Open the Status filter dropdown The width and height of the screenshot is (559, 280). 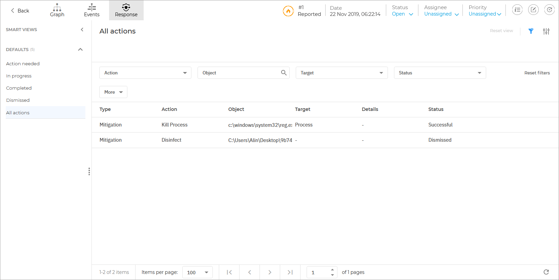click(x=440, y=73)
